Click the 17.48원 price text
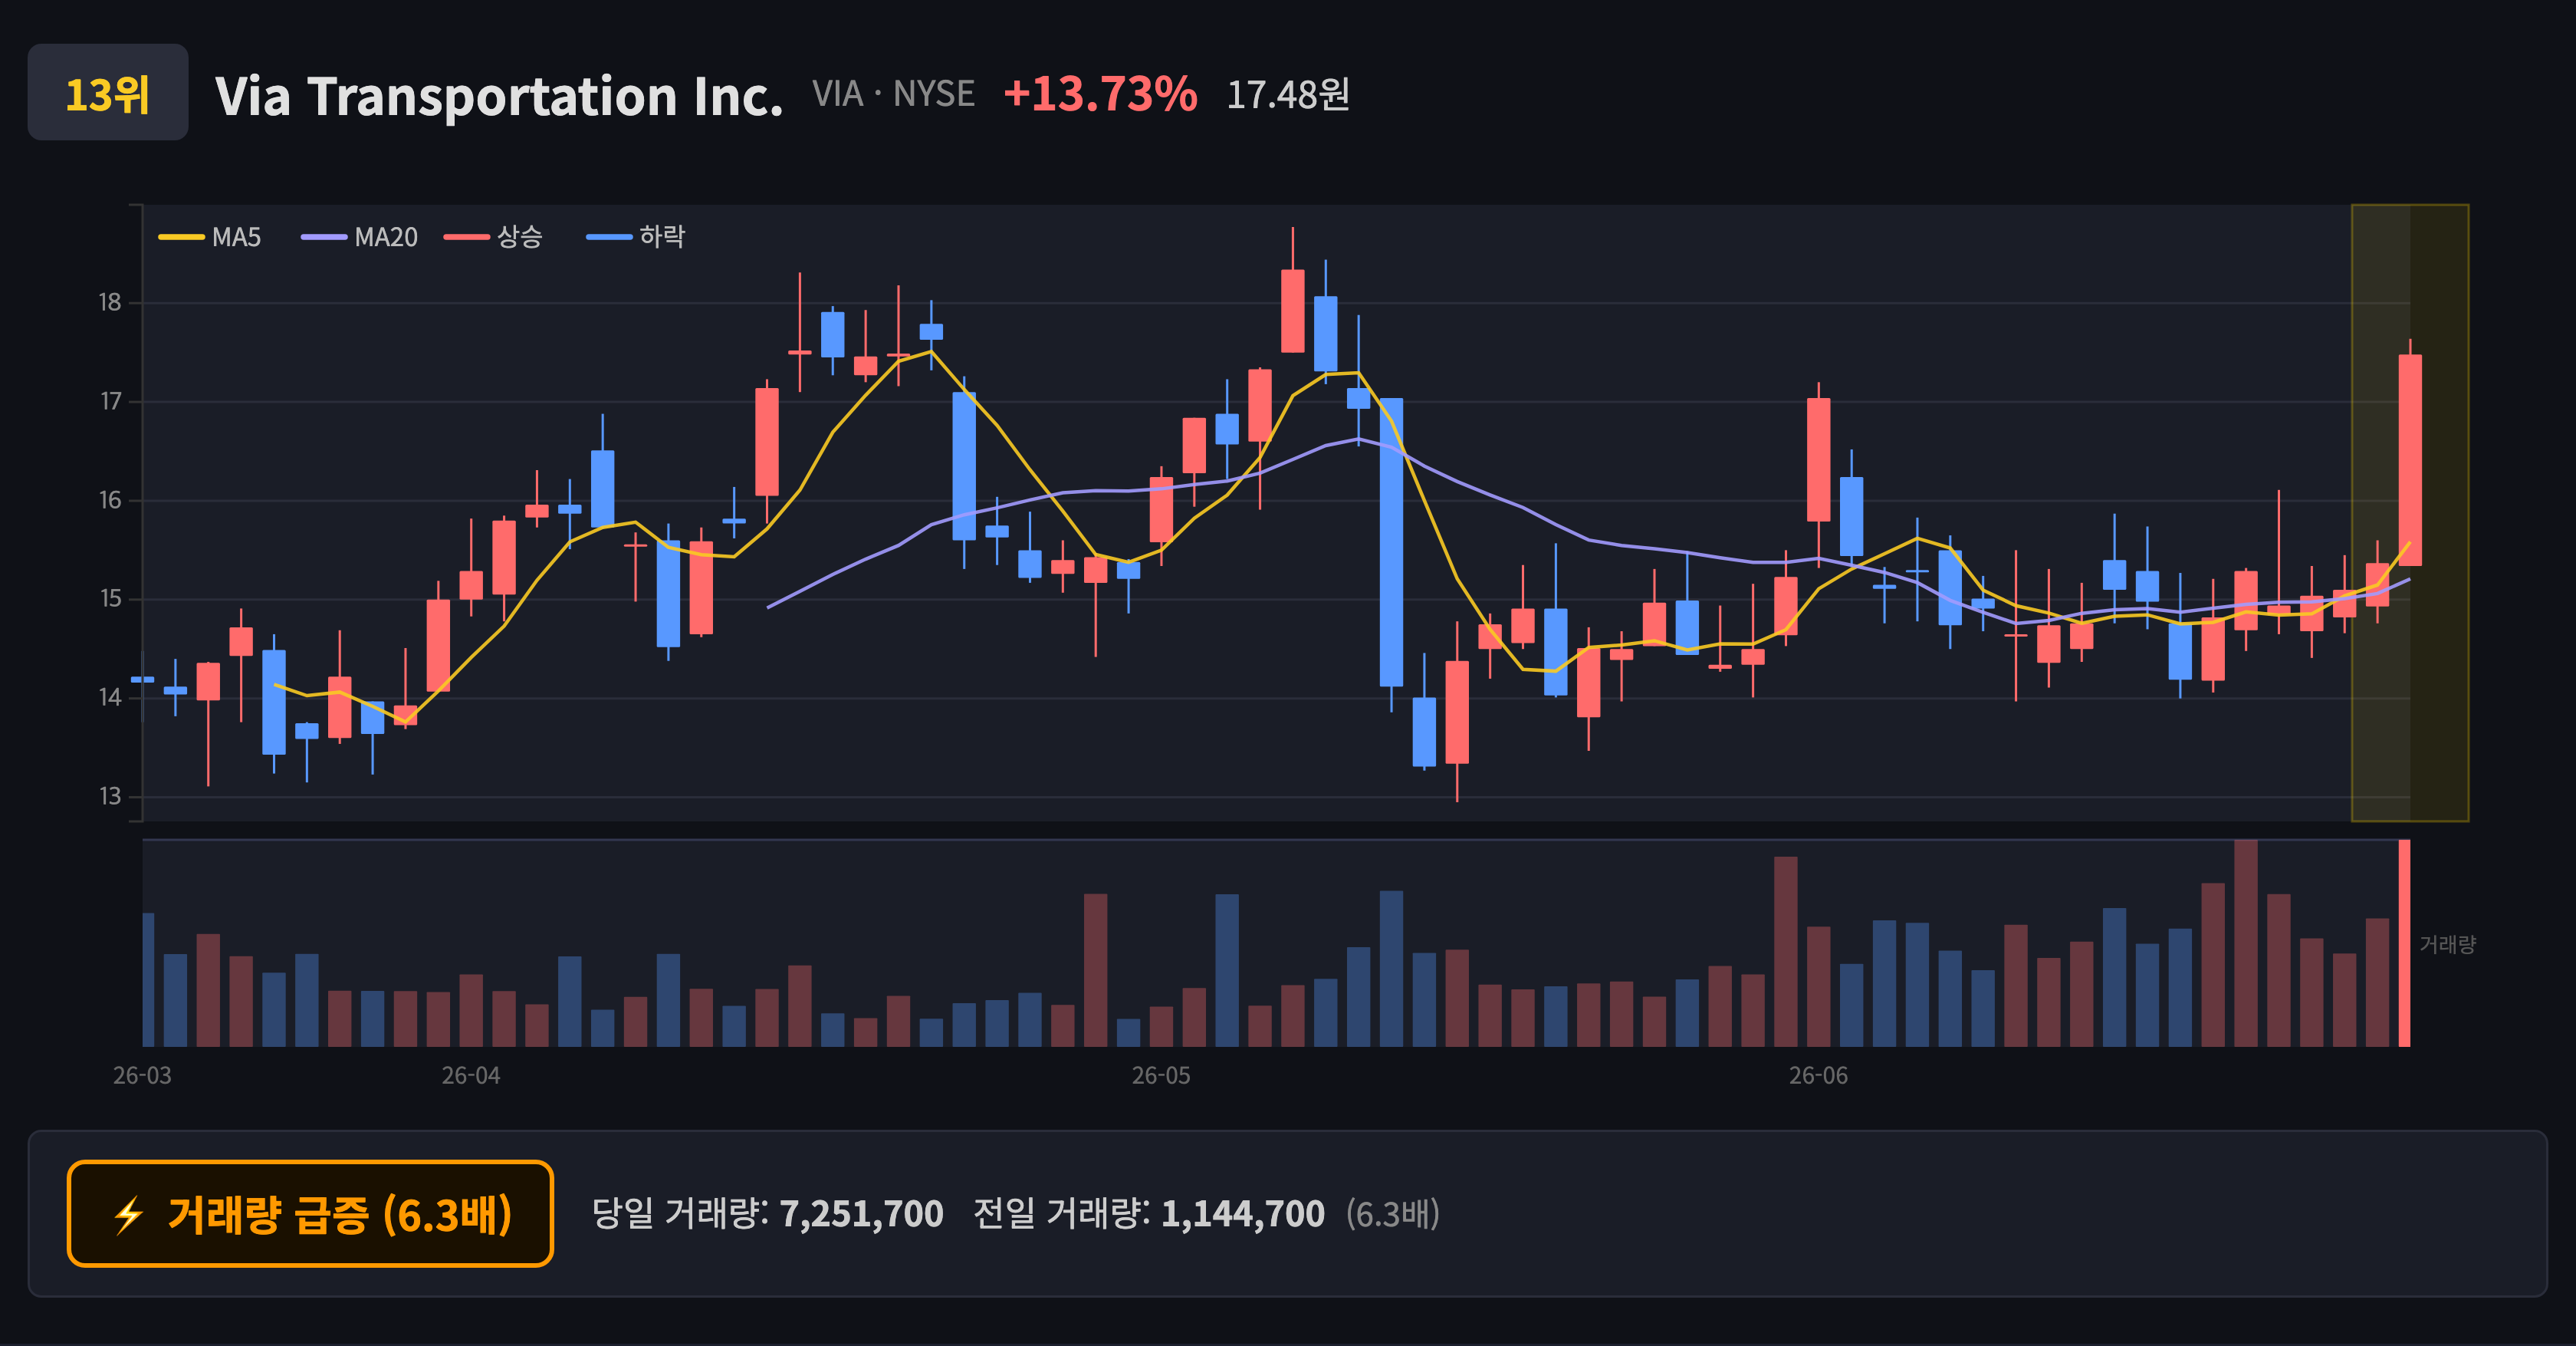Viewport: 2576px width, 1346px height. tap(1288, 95)
